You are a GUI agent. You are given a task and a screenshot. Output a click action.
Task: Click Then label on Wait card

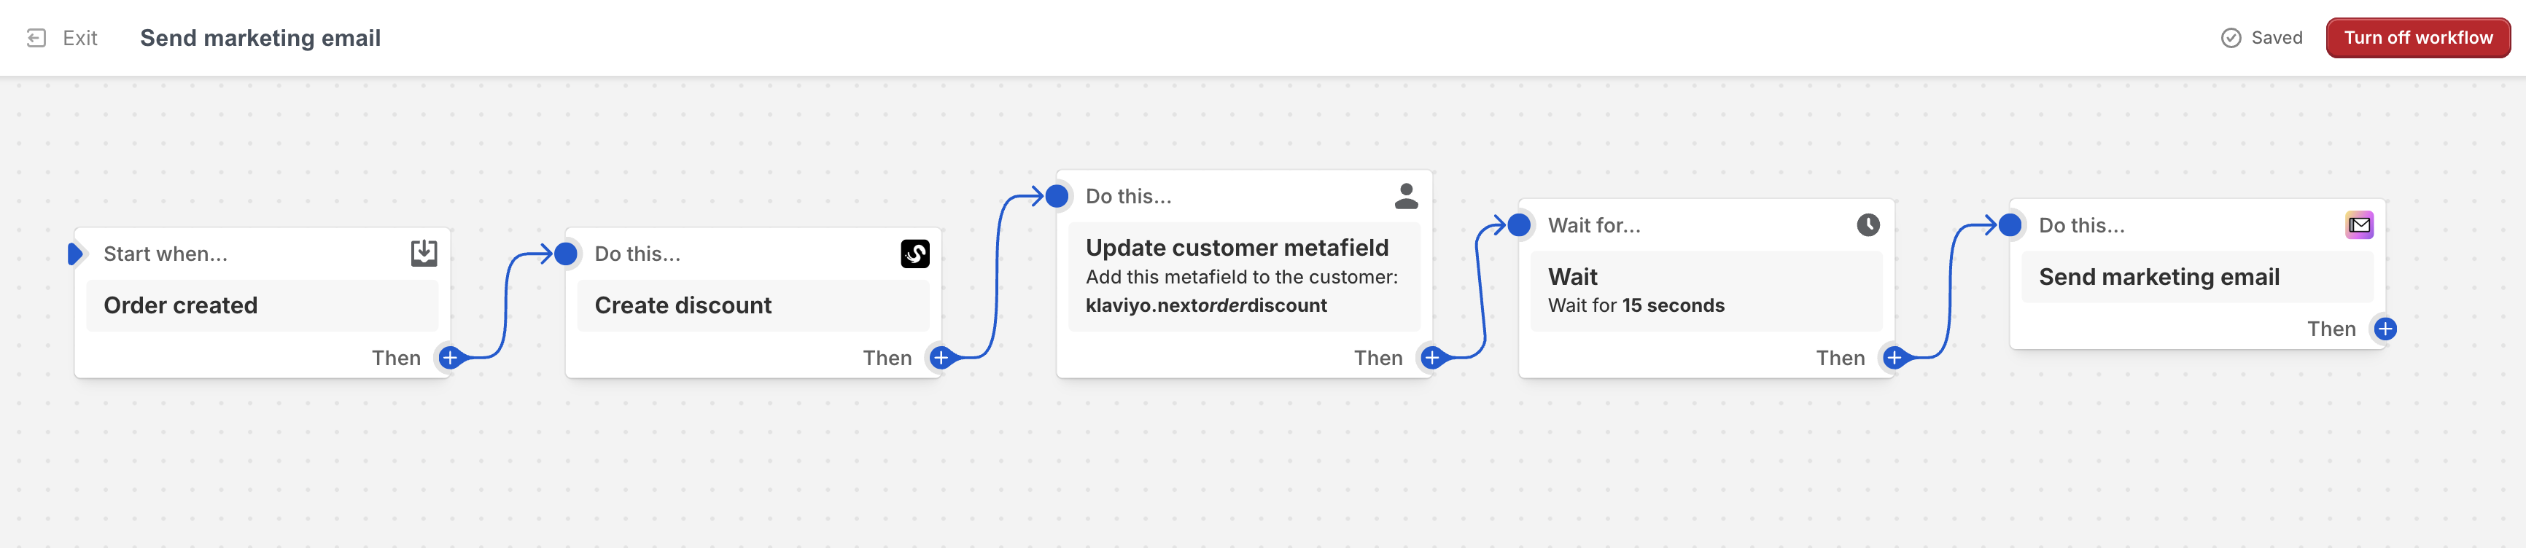(x=1840, y=358)
